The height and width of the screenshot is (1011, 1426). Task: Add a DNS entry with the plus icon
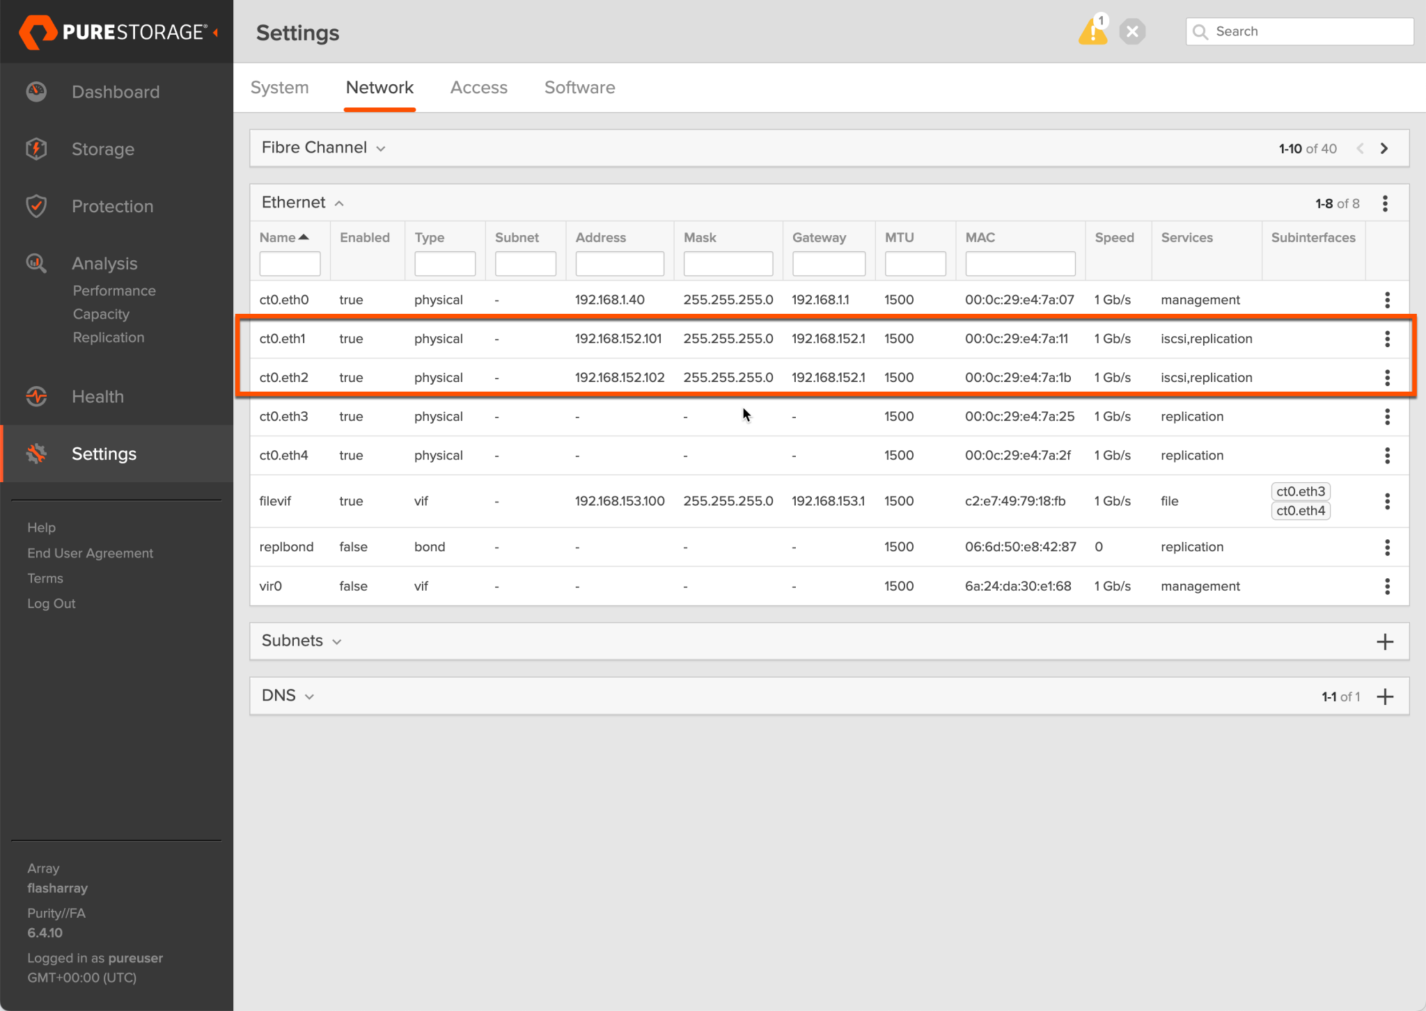pos(1385,696)
